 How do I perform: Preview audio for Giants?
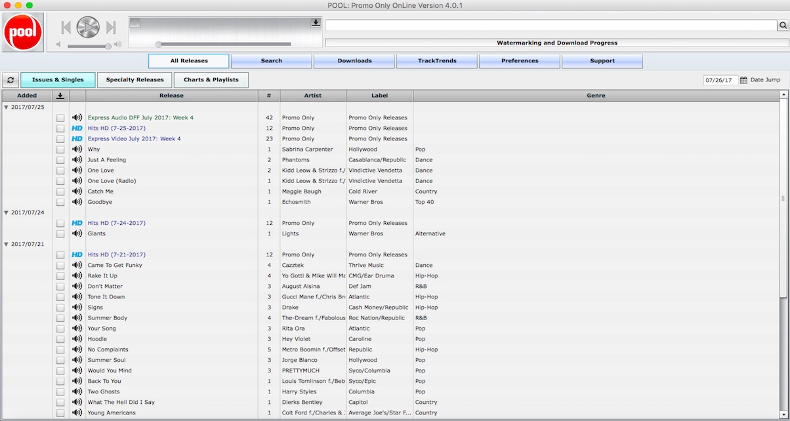click(x=77, y=233)
